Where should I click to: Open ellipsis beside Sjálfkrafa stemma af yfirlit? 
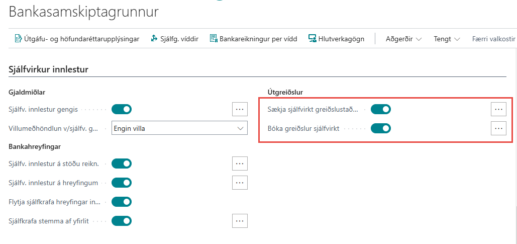[x=240, y=221]
